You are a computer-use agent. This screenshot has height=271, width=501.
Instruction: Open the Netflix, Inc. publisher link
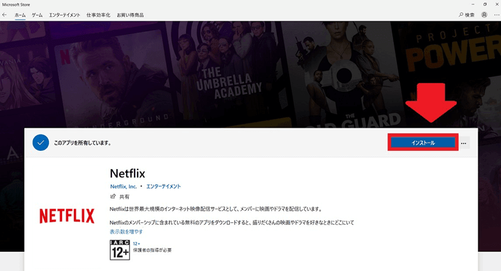pos(123,187)
